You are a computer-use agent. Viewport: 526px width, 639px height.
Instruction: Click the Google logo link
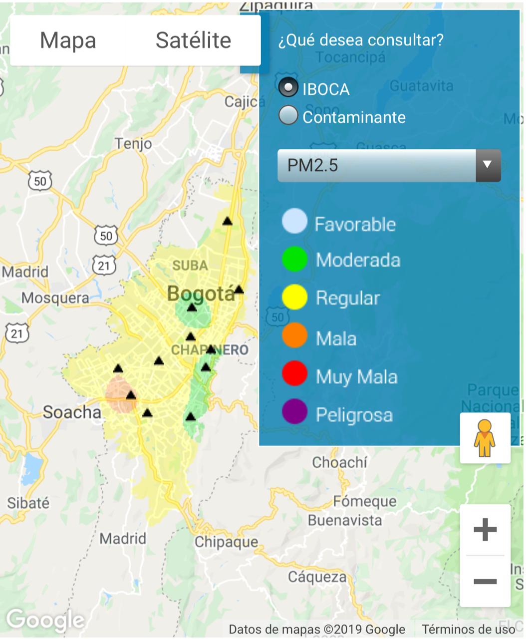pos(45,621)
